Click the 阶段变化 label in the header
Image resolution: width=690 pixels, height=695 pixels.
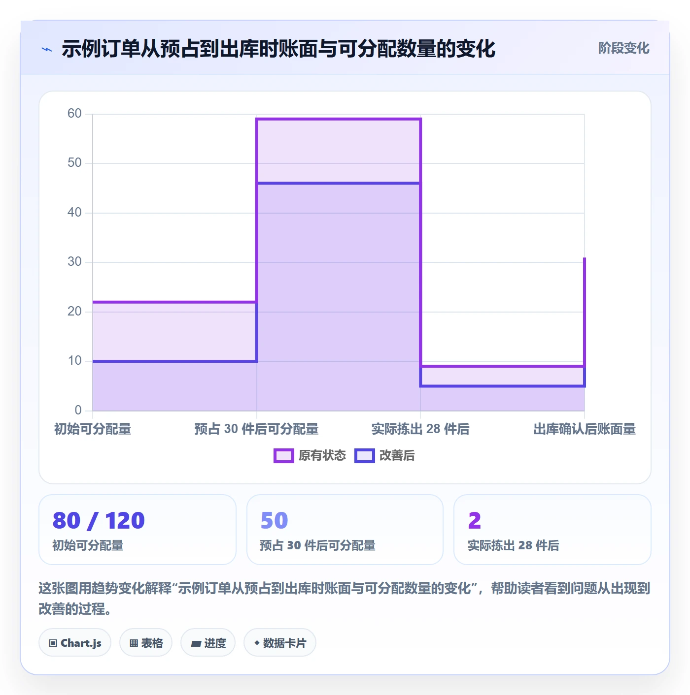[x=623, y=48]
